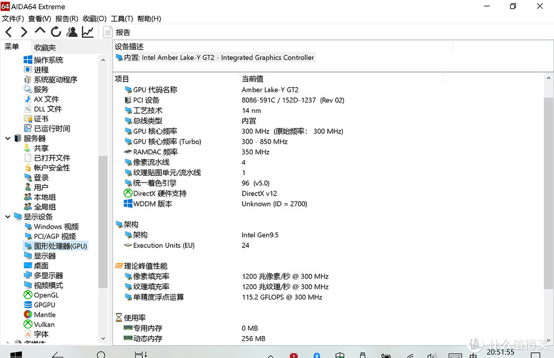Select 多显示器 tree item
The width and height of the screenshot is (554, 358).
(43, 276)
